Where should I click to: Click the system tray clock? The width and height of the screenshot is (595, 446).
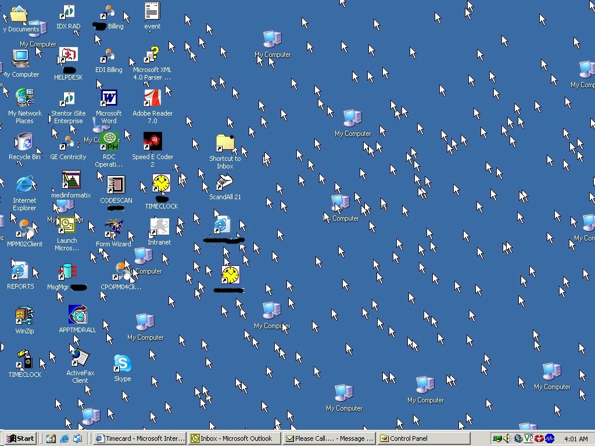point(575,439)
